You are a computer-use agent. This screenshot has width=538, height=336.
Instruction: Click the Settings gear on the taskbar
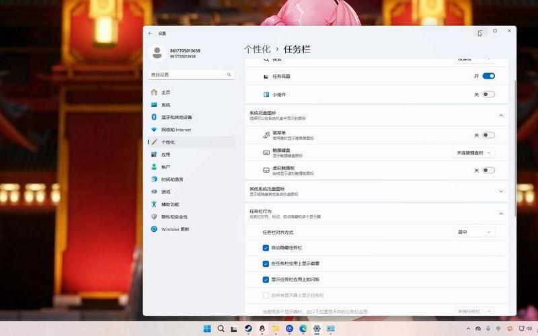(317, 329)
